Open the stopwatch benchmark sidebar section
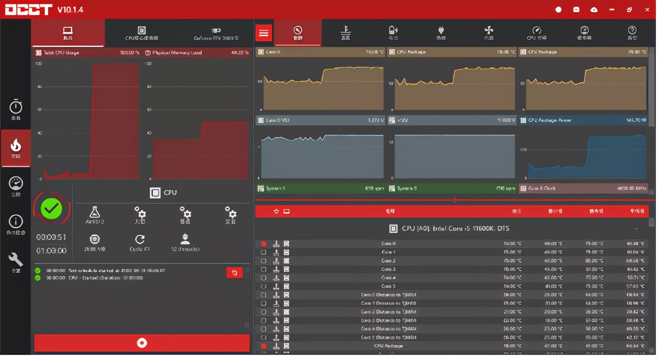Image resolution: width=657 pixels, height=356 pixels. (x=15, y=109)
